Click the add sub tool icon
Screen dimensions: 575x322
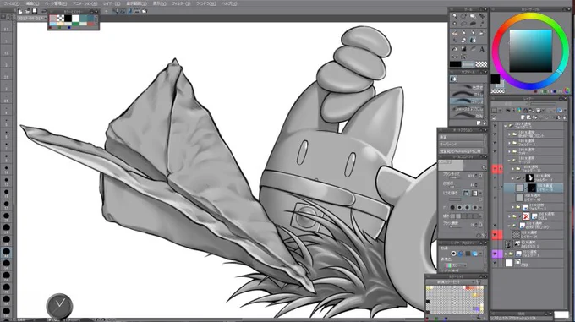click(479, 123)
